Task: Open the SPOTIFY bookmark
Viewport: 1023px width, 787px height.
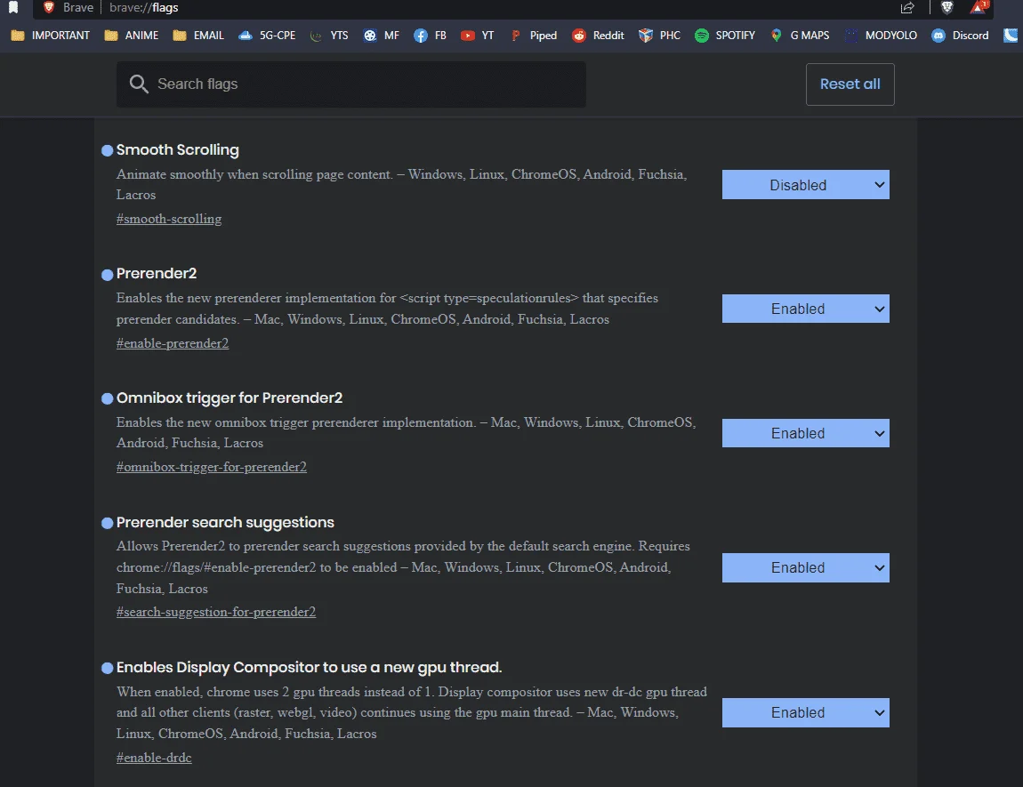Action: 725,36
